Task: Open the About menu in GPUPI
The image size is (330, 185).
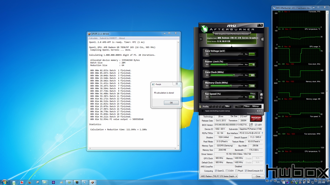Action: tap(122, 38)
